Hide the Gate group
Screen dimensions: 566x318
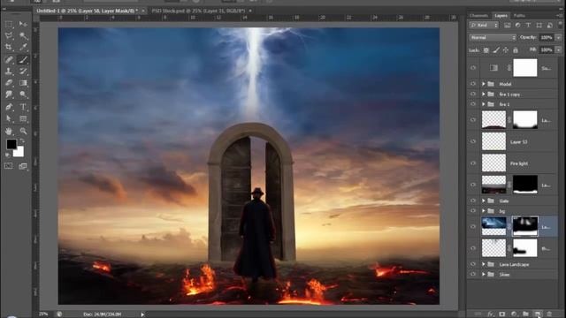pyautogui.click(x=473, y=201)
